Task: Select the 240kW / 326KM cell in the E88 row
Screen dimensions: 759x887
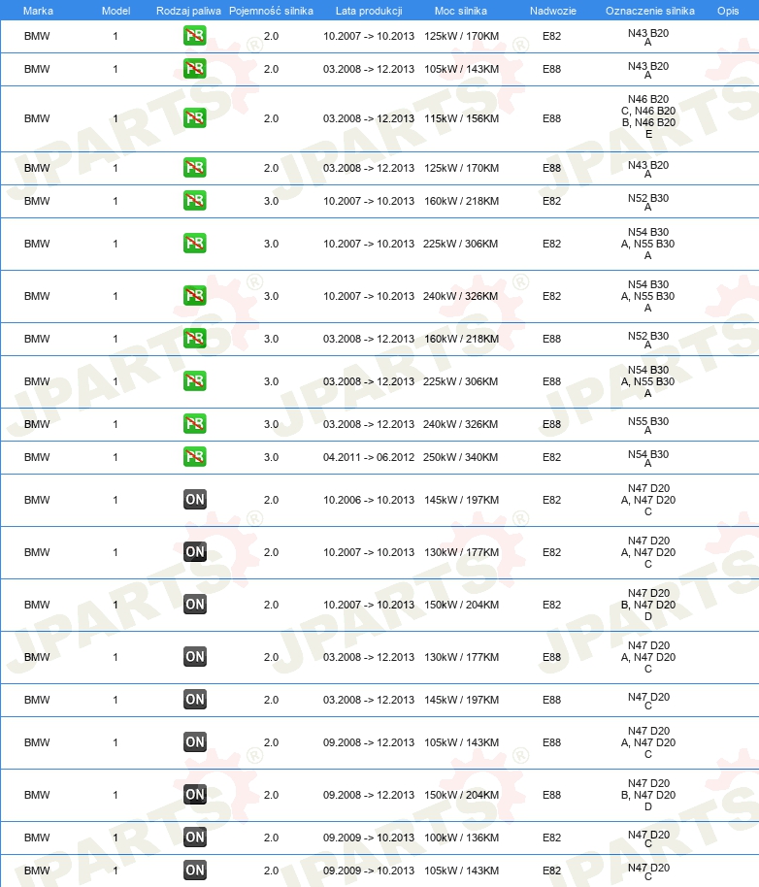Action: pyautogui.click(x=460, y=424)
